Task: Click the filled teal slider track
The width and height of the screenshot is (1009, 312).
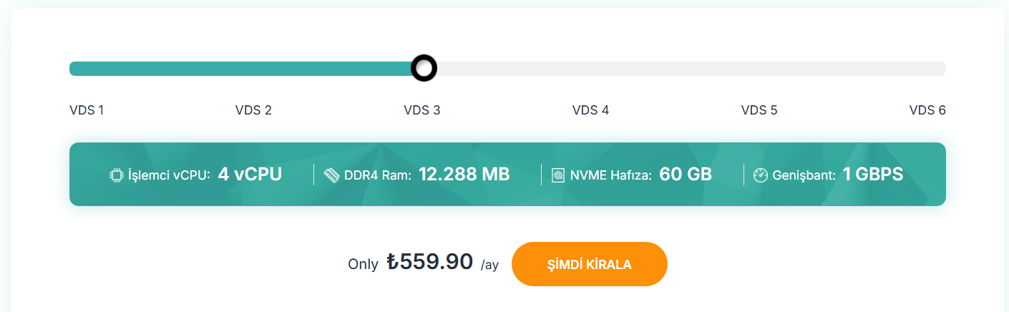Action: 240,69
